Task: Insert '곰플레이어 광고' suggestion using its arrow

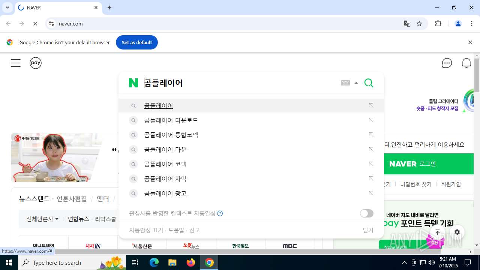Action: [x=371, y=193]
